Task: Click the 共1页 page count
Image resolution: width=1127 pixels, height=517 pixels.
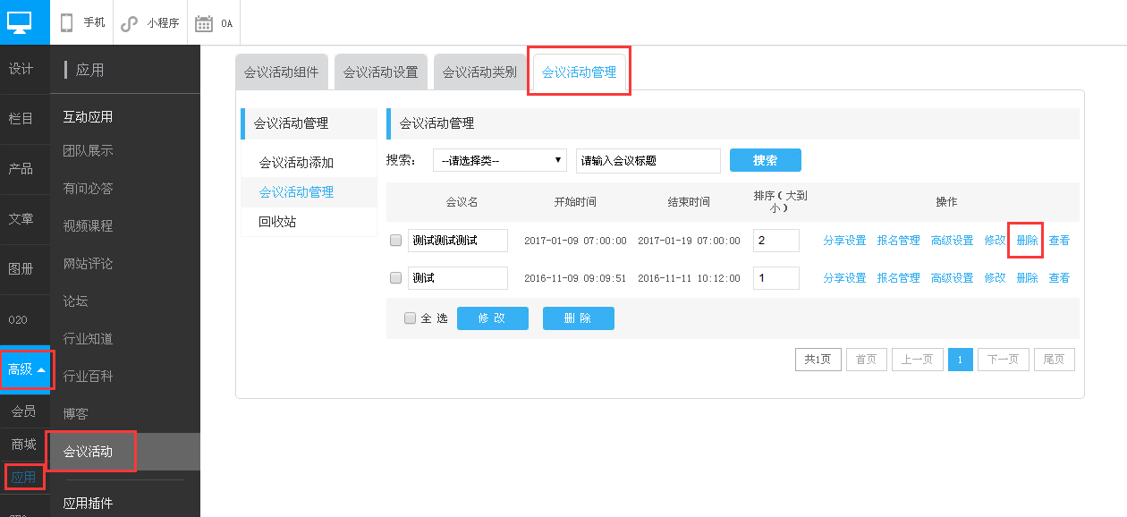Action: click(818, 360)
